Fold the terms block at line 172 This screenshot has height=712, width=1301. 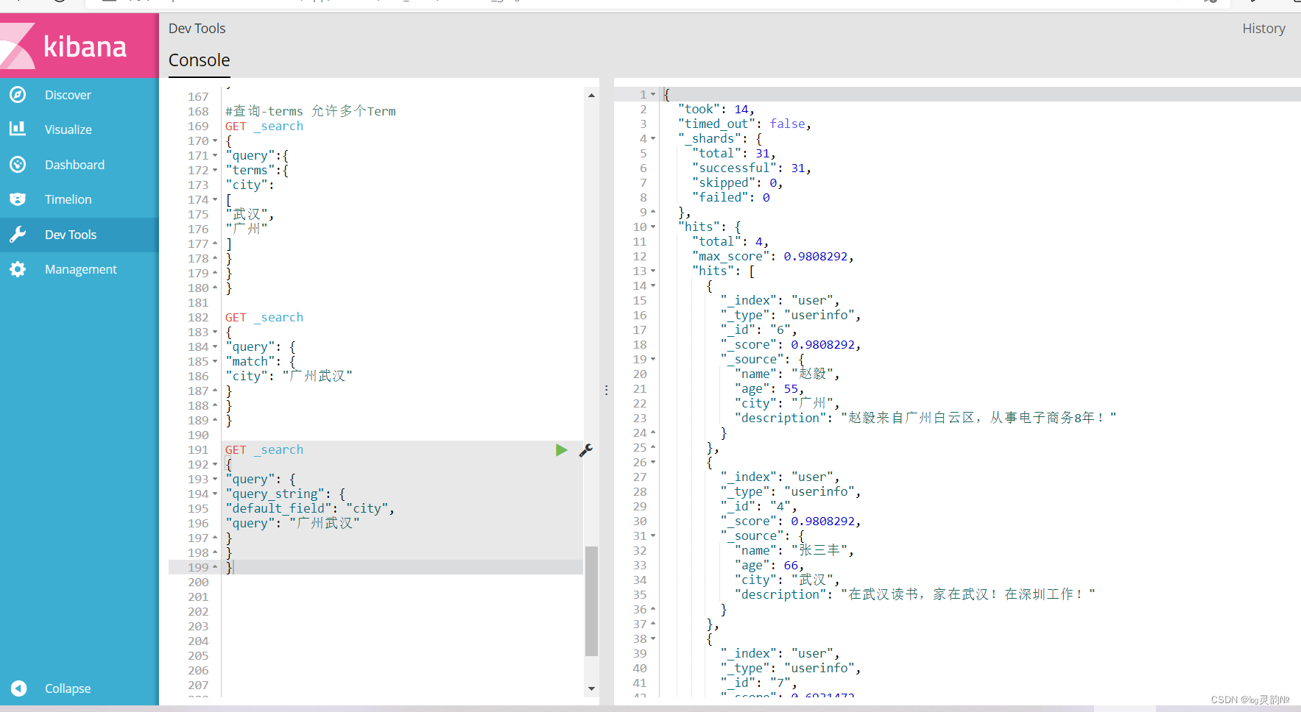(x=215, y=171)
